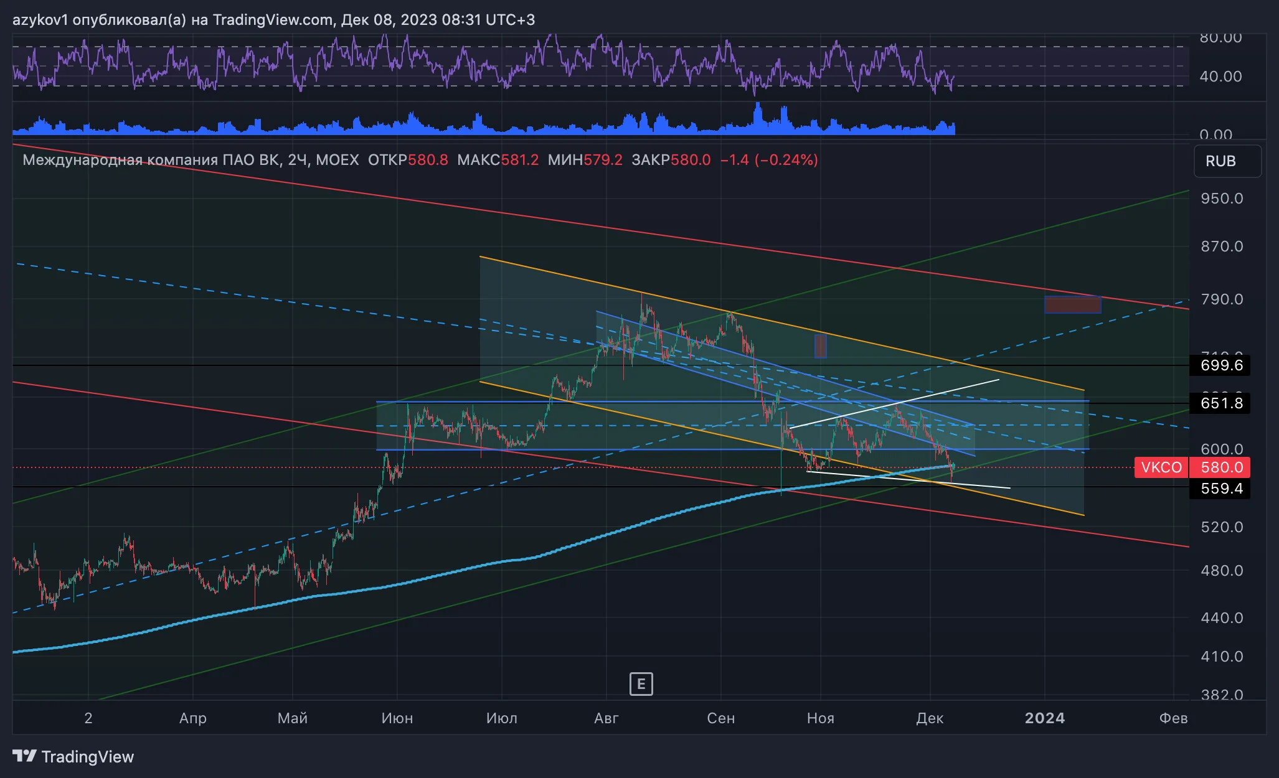Click the red target rectangle near 790
The height and width of the screenshot is (778, 1279).
pyautogui.click(x=1073, y=304)
